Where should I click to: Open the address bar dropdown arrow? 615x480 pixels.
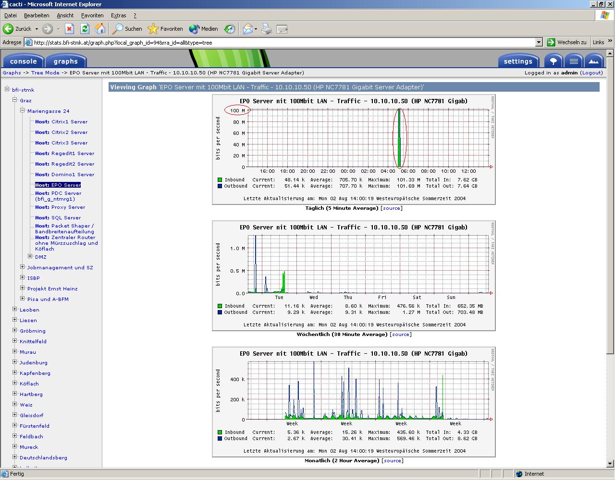539,42
